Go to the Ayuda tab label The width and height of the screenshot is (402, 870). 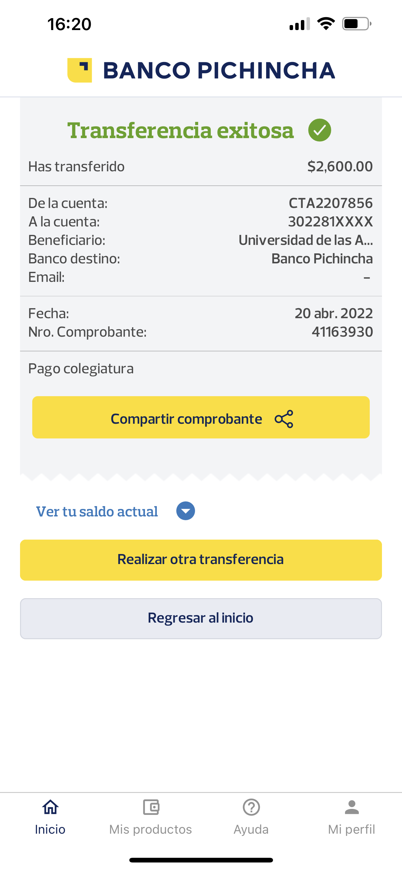coord(251,829)
